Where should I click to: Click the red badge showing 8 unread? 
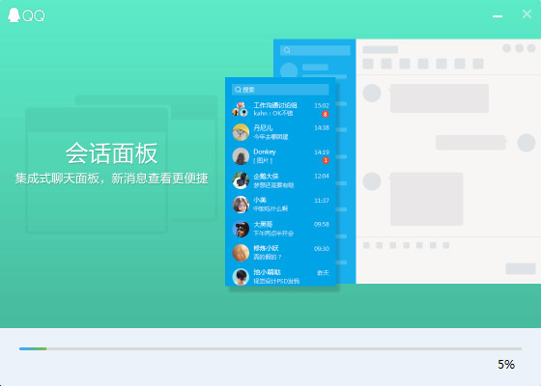pyautogui.click(x=325, y=114)
